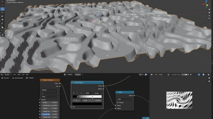This screenshot has height=119, width=213.
Task: Click the viewport pan hand icon
Action: click(209, 13)
